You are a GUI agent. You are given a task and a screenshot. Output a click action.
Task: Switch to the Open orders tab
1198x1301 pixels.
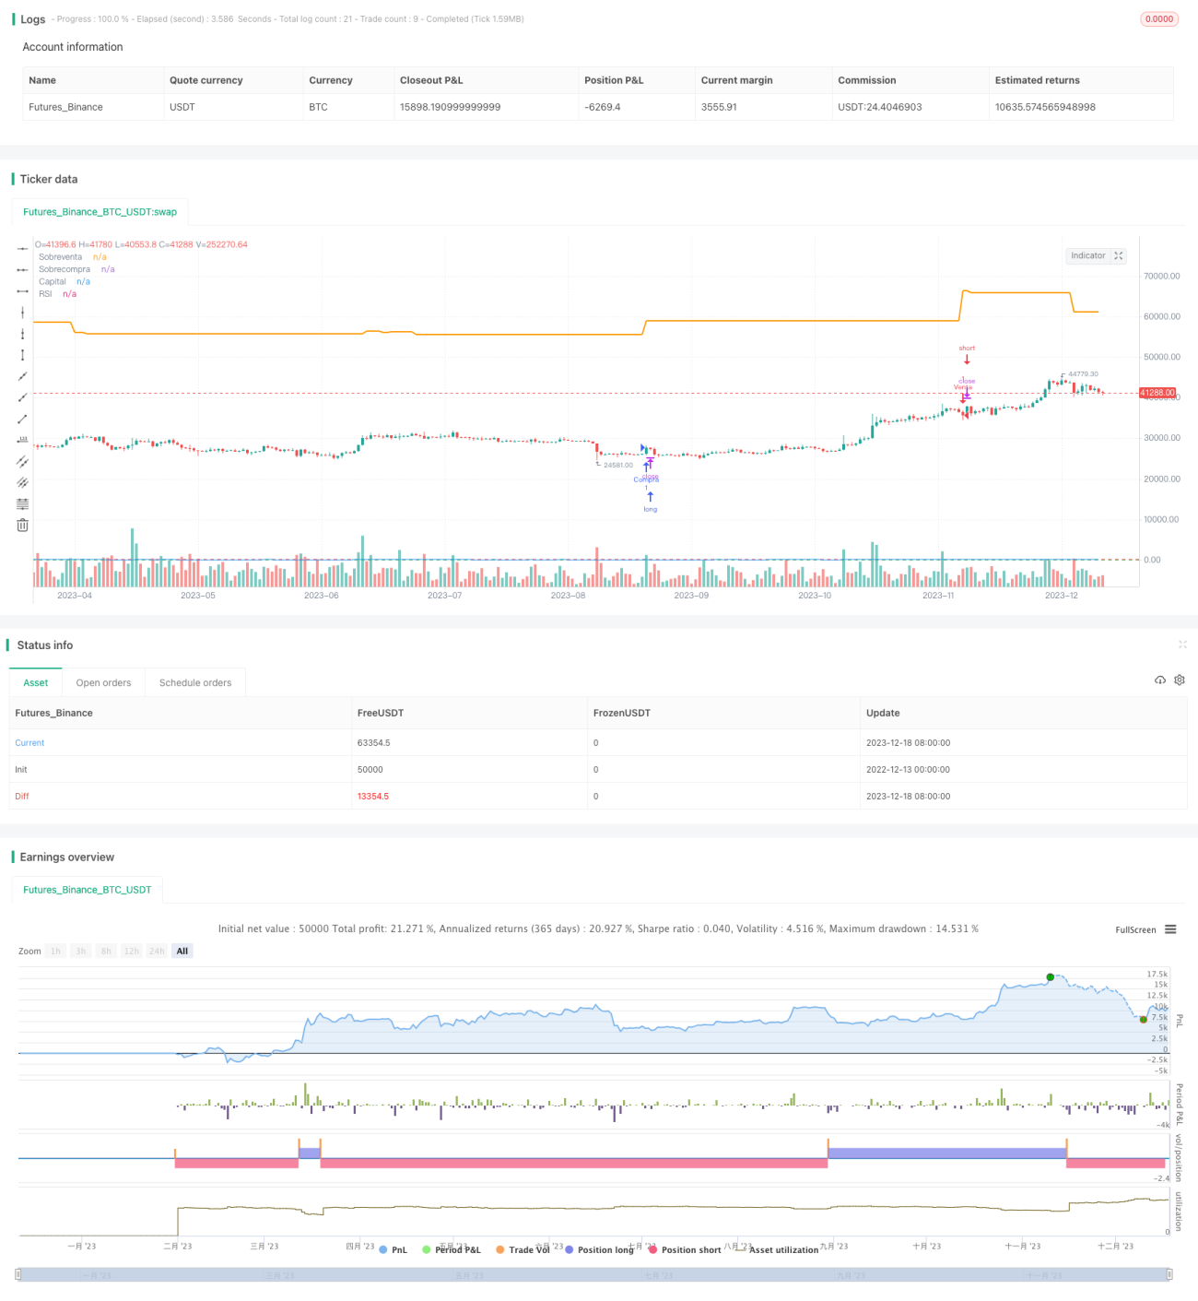(x=103, y=682)
